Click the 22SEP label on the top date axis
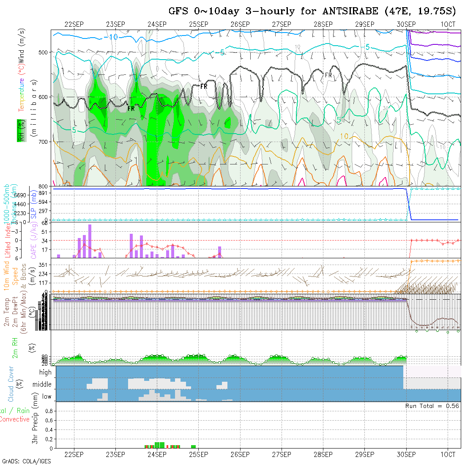This screenshot has width=465, height=465. point(74,25)
